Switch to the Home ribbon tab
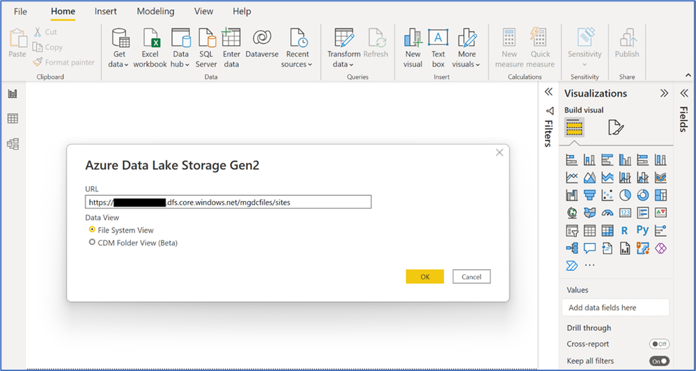 point(63,12)
